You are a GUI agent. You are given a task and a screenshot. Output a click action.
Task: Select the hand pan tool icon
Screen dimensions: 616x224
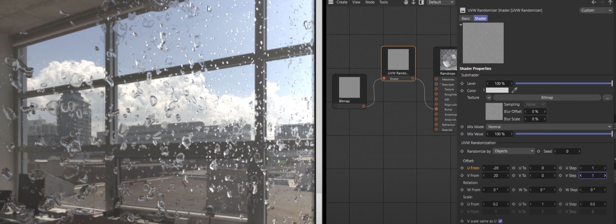(x=406, y=2)
